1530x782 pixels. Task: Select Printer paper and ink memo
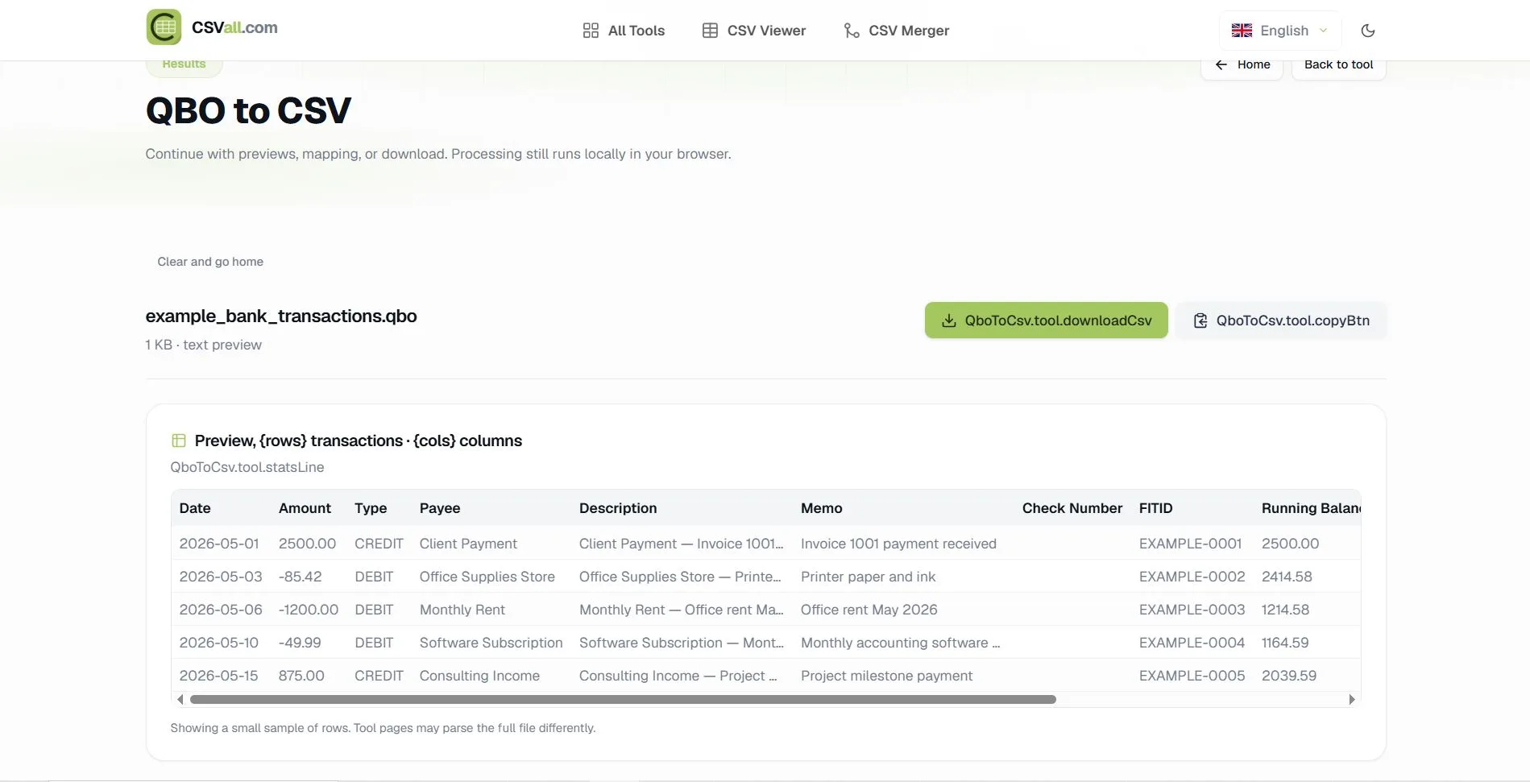click(x=868, y=577)
